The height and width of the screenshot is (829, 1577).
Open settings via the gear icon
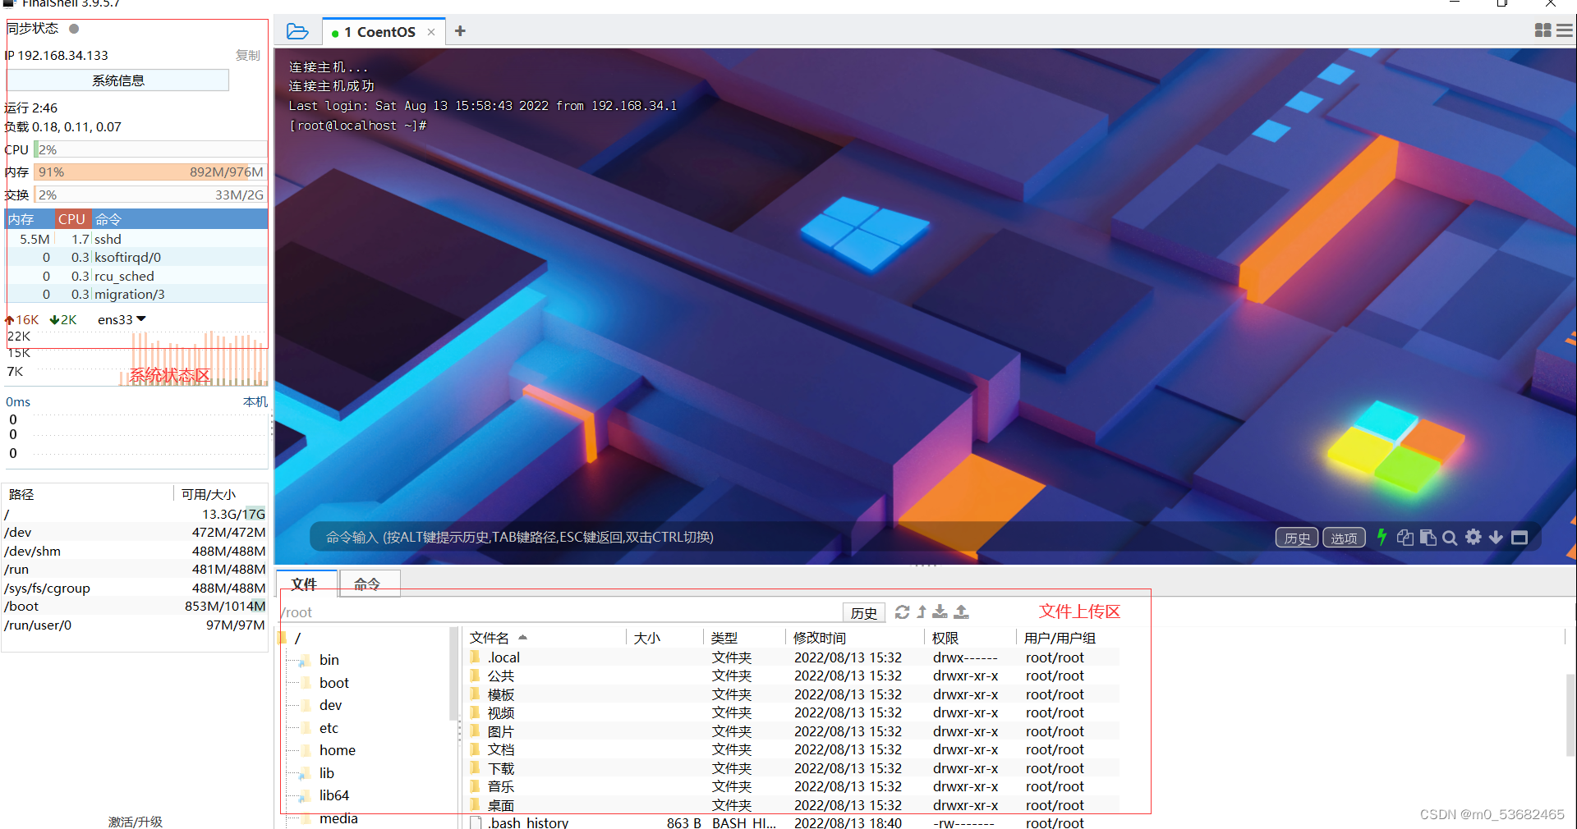[1473, 538]
